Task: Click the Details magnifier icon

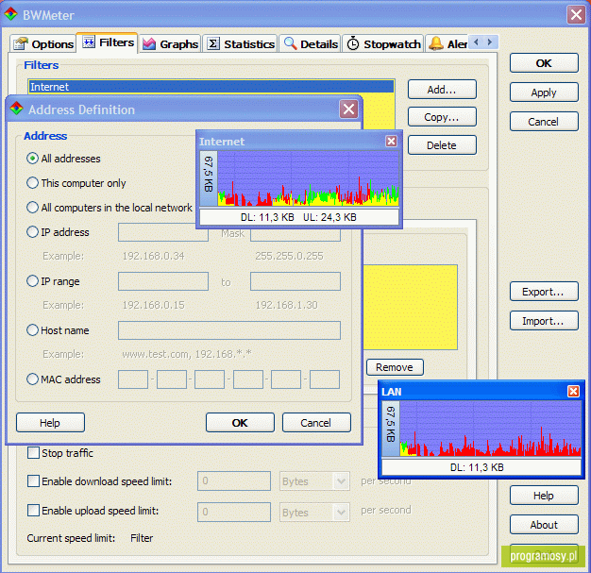Action: click(x=290, y=43)
